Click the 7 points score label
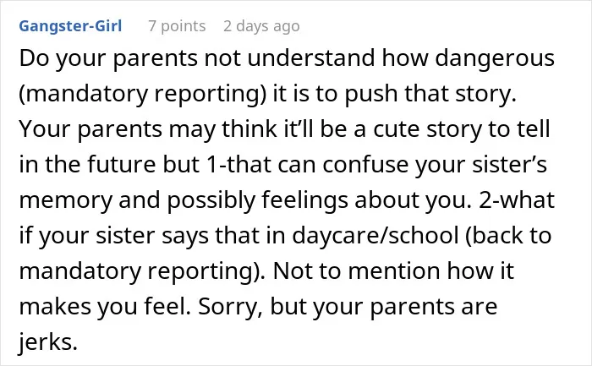592x366 pixels. (177, 26)
